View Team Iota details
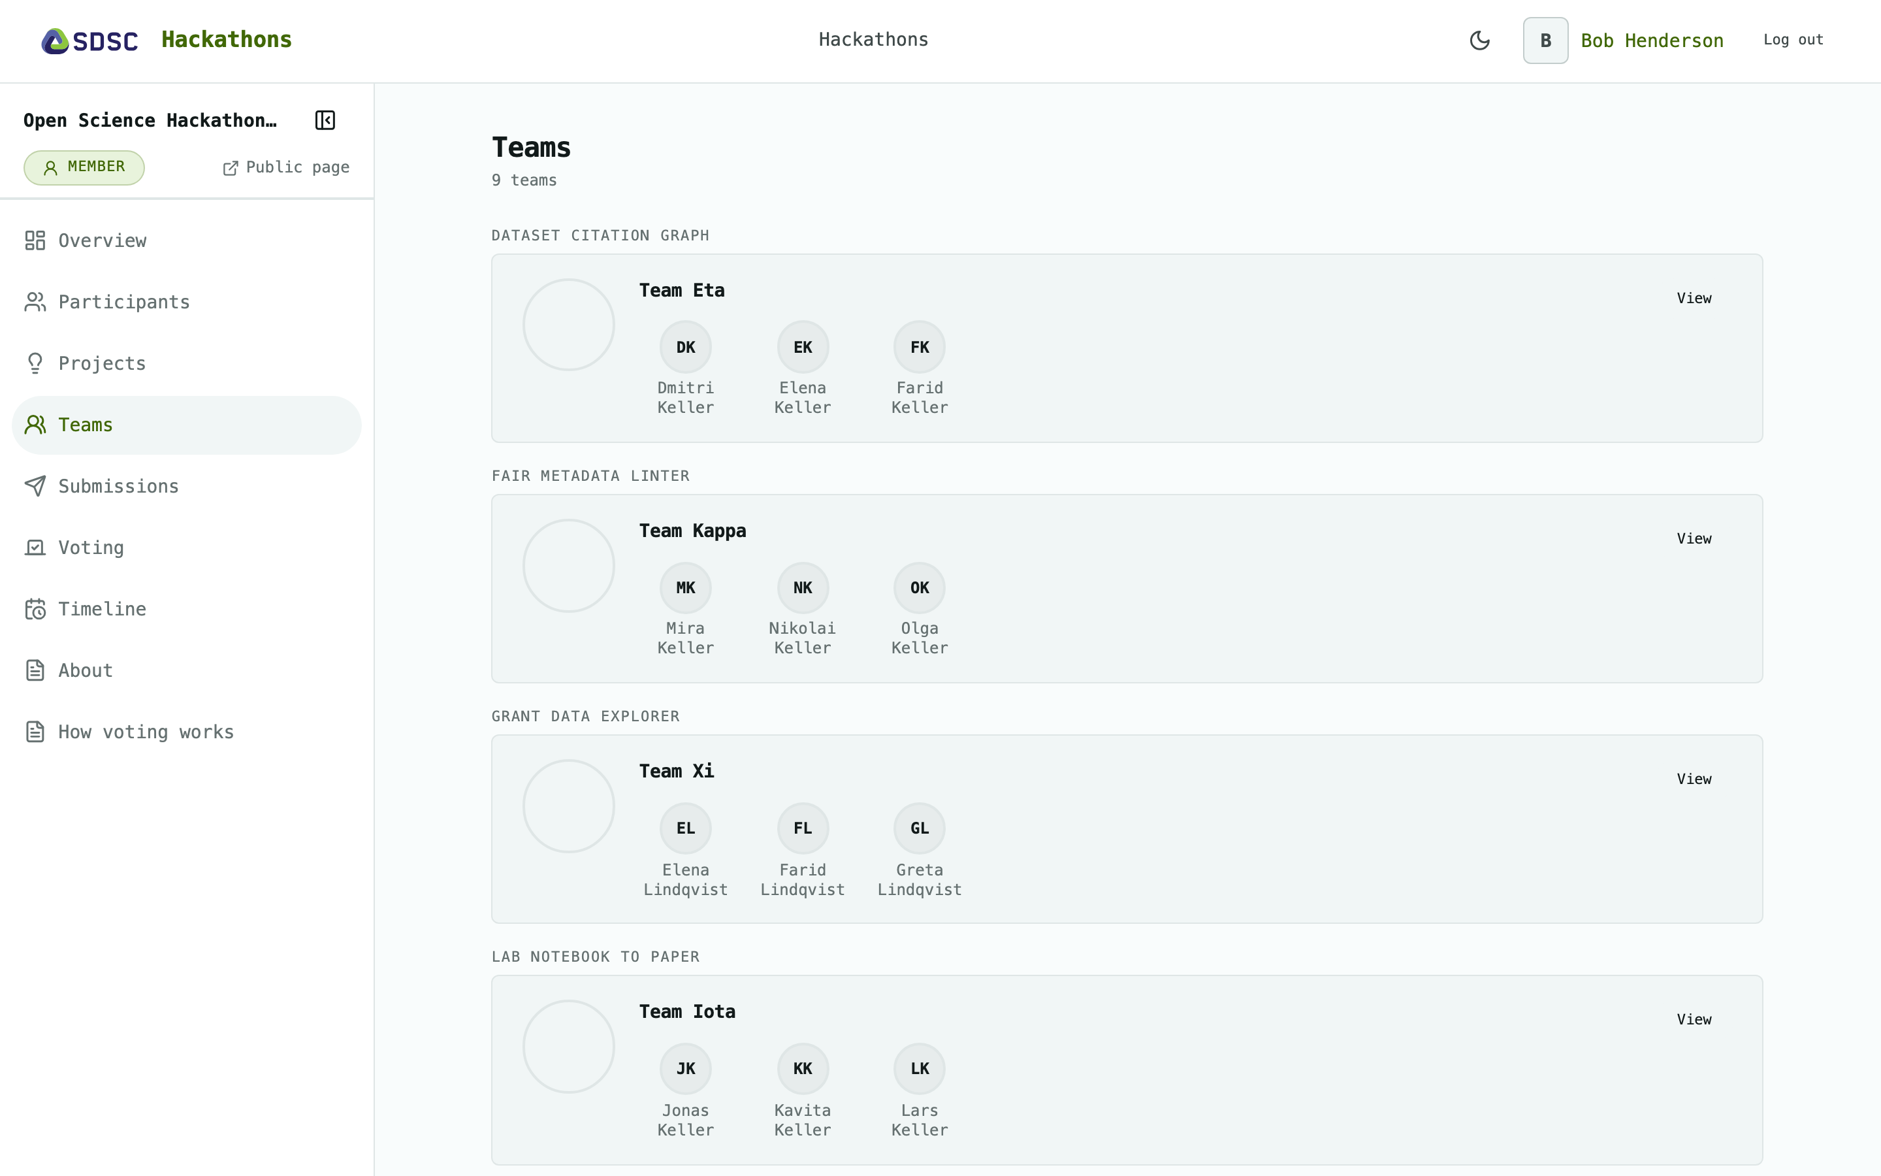 (1694, 1019)
